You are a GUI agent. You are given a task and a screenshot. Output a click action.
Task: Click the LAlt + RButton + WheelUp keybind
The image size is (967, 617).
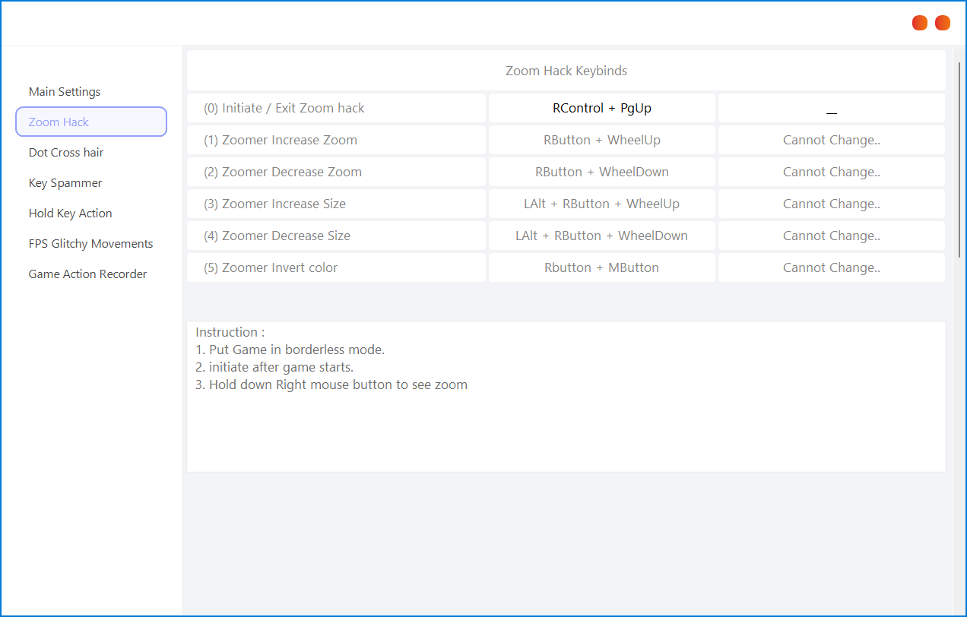tap(601, 204)
